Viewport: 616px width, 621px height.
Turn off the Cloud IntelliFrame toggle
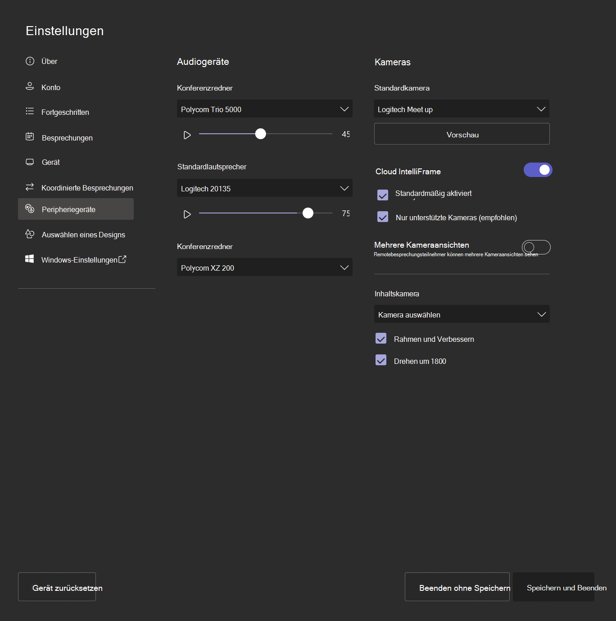click(538, 170)
